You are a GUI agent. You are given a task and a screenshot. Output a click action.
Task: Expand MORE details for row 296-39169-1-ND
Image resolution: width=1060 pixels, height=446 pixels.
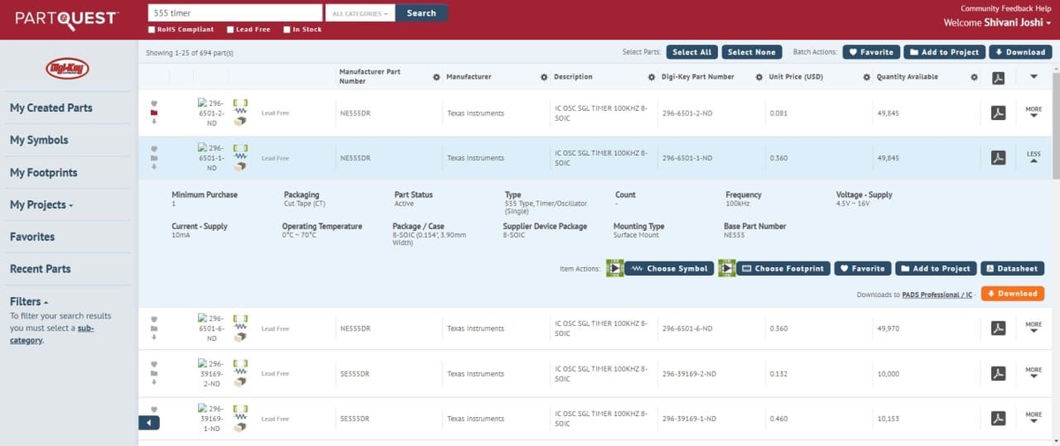1033,418
